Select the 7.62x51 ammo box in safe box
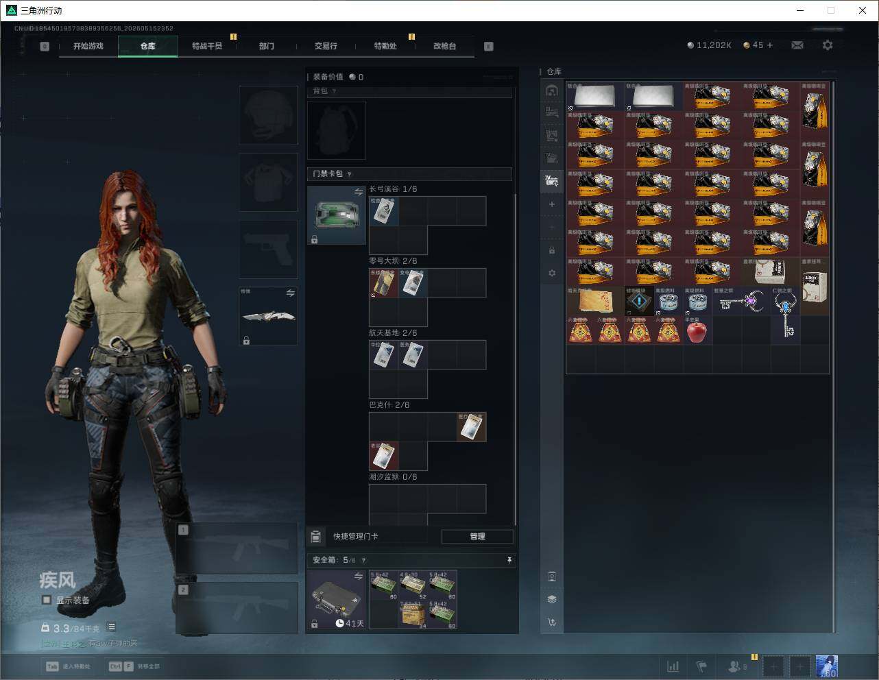This screenshot has height=680, width=879. (413, 614)
